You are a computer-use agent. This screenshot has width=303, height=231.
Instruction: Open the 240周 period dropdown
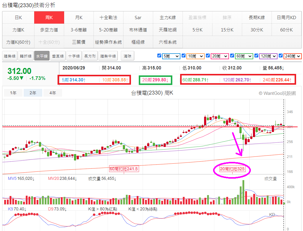293,56
